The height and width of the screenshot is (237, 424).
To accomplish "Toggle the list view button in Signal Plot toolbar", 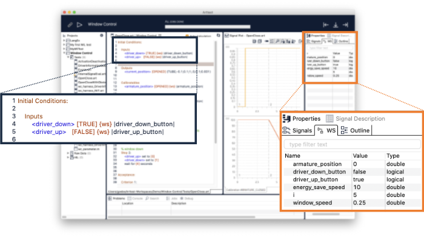I will 272,41.
